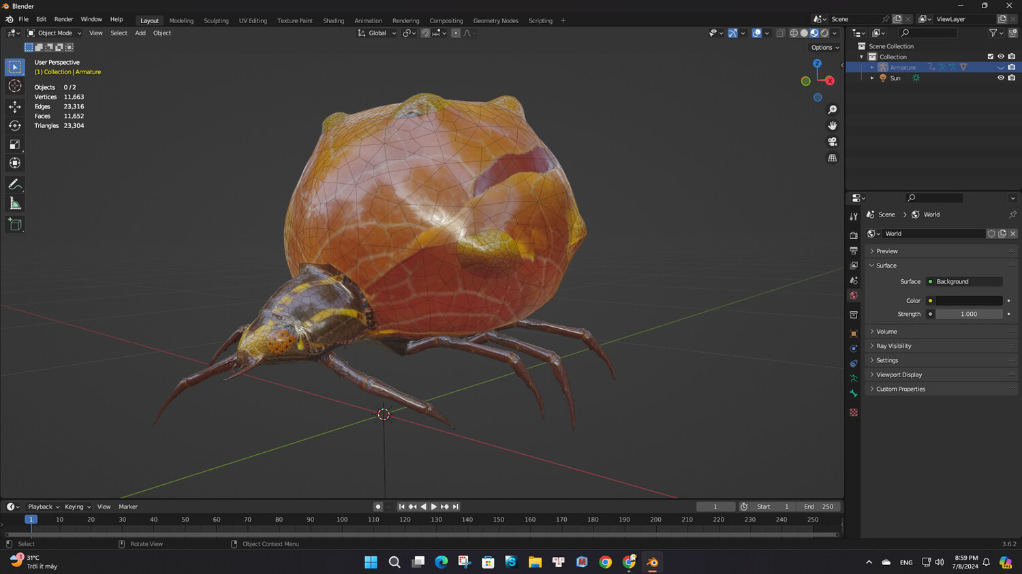This screenshot has height=574, width=1022.
Task: Toggle camera view in viewport
Action: (832, 142)
